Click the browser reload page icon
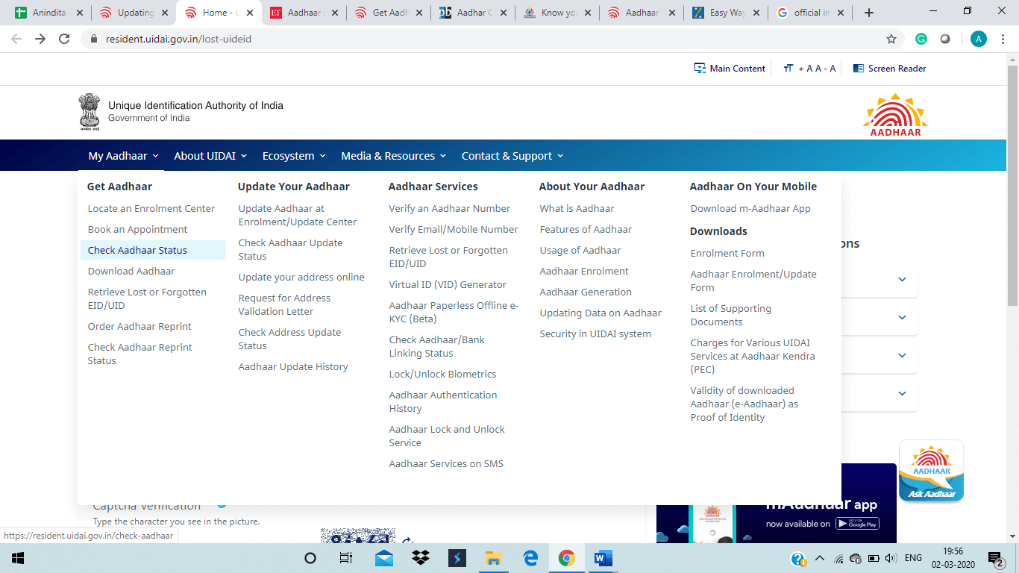This screenshot has width=1019, height=573. pyautogui.click(x=64, y=39)
